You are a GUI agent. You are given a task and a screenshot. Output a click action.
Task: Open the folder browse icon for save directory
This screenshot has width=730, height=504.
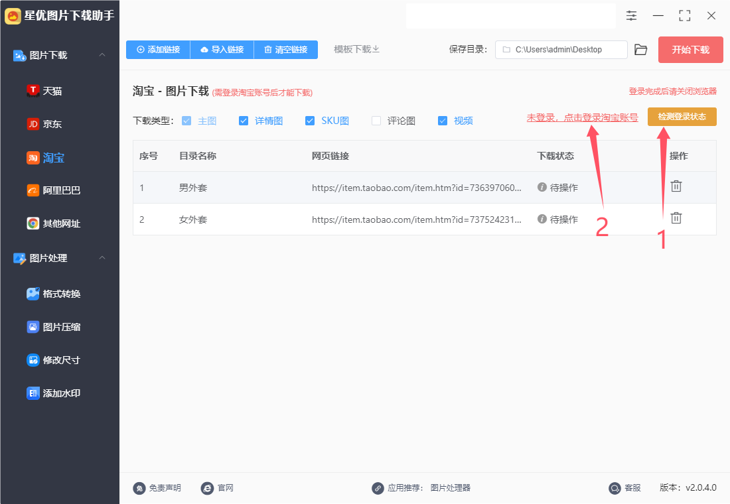coord(641,50)
